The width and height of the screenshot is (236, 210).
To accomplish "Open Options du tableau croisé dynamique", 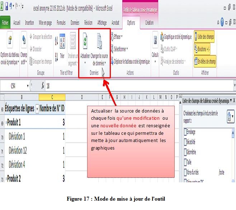I will (10, 49).
